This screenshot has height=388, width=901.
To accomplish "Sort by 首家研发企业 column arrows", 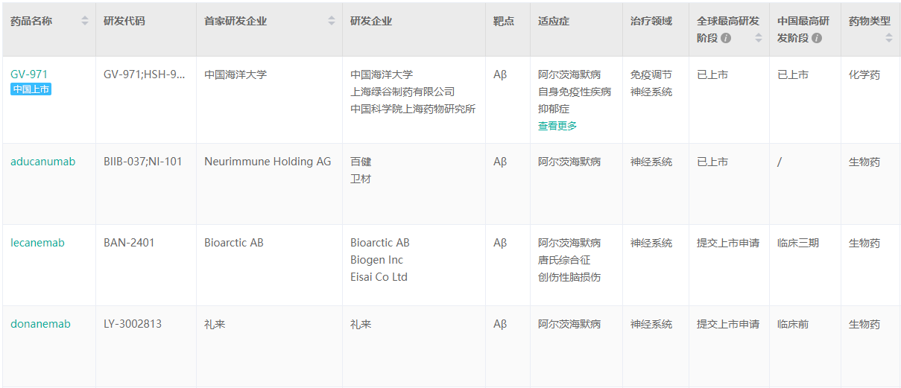I will coord(332,21).
